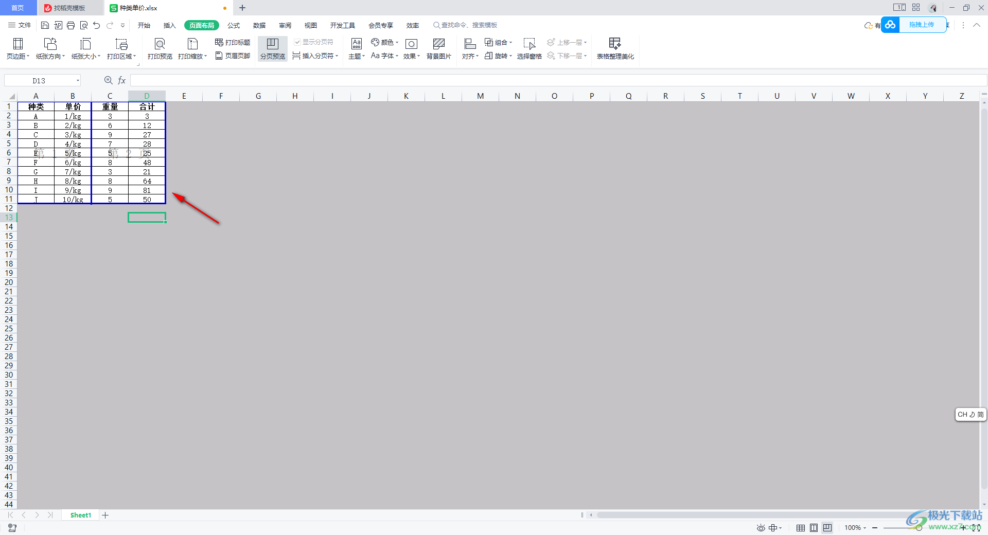Viewport: 988px width, 535px height.
Task: Toggle 分页预览 page break preview button
Action: [x=273, y=49]
